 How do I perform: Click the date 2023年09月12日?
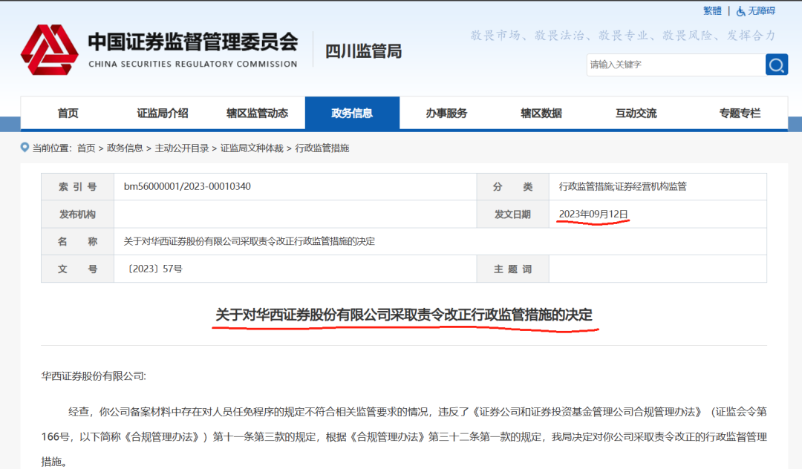pos(593,214)
